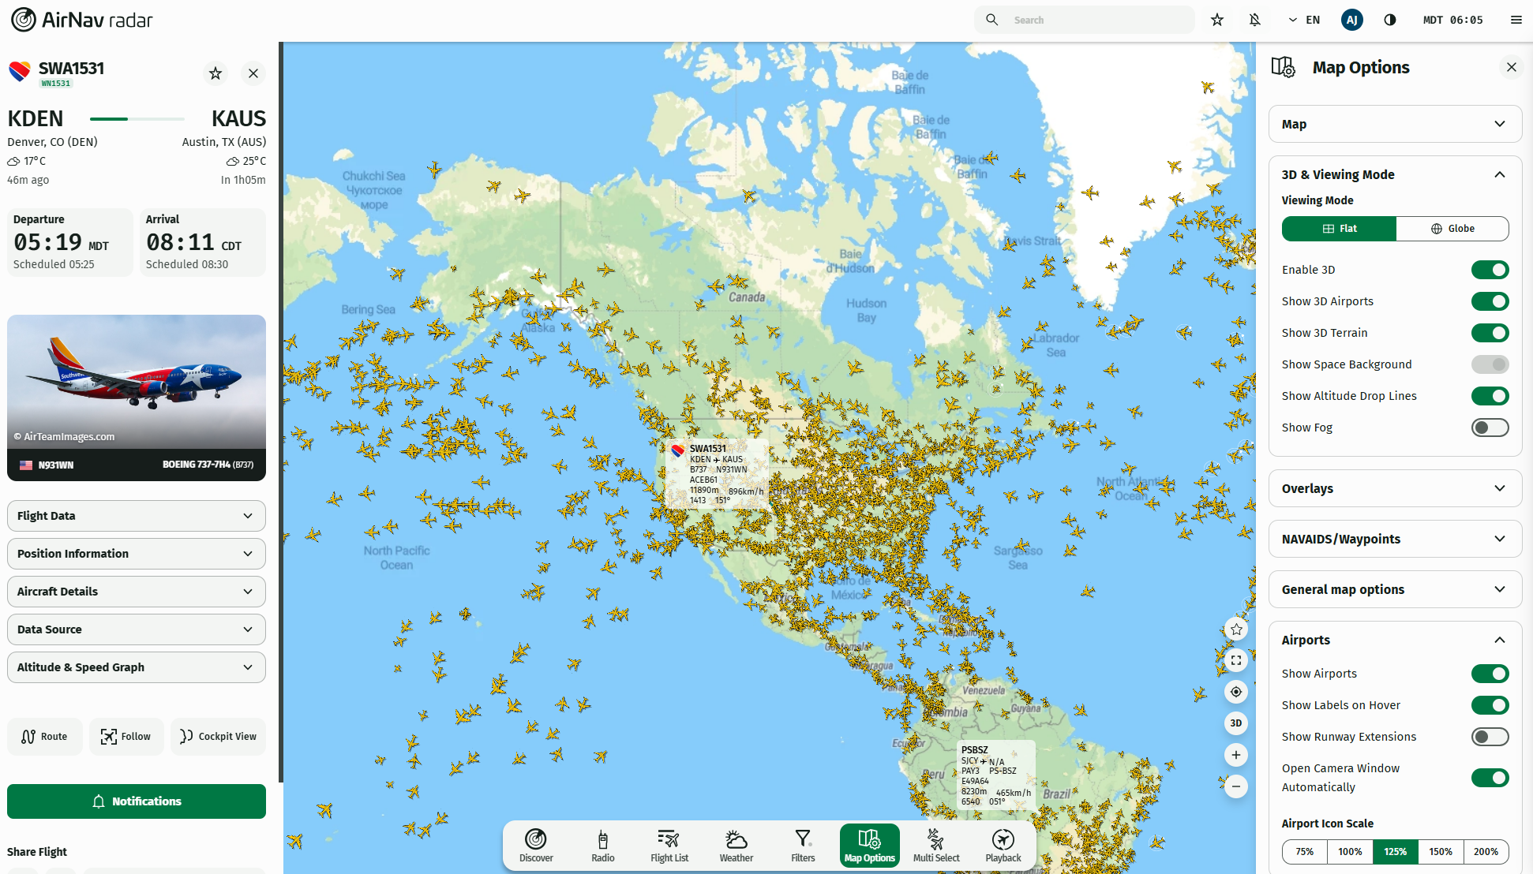Toggle Show Space Background switch
The image size is (1533, 874).
coord(1490,364)
